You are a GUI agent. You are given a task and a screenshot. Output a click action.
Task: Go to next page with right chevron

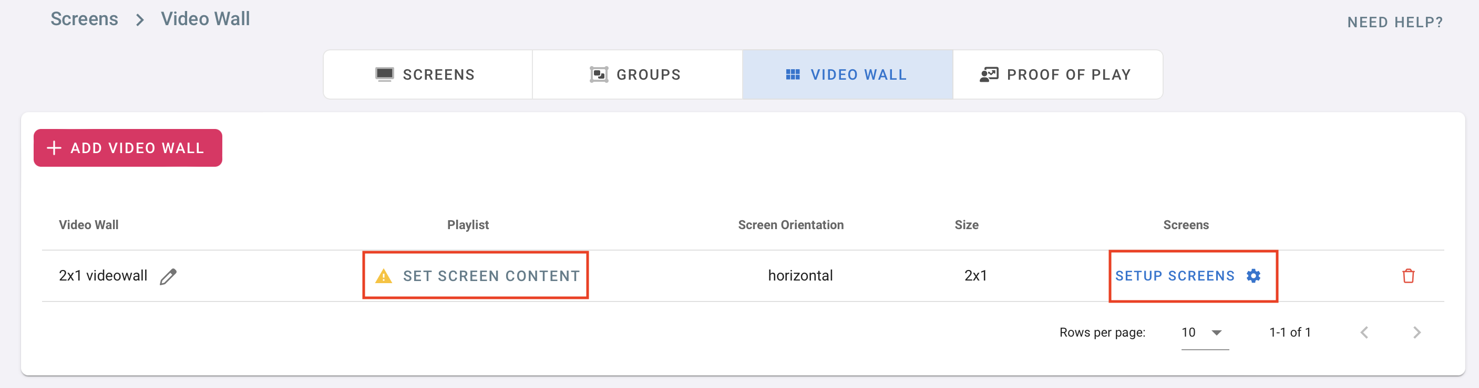1416,332
